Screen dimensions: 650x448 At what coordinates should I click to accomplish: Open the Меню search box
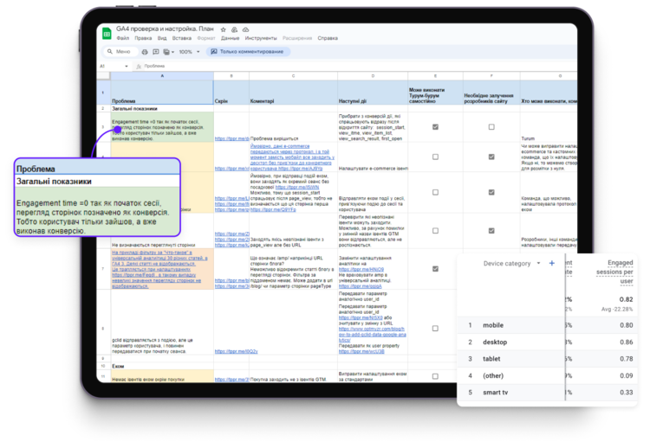pos(120,52)
